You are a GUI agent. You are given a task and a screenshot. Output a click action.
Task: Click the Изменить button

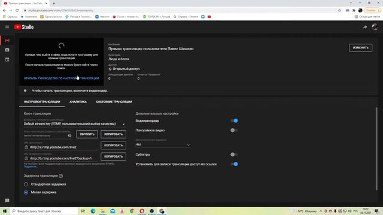360,48
